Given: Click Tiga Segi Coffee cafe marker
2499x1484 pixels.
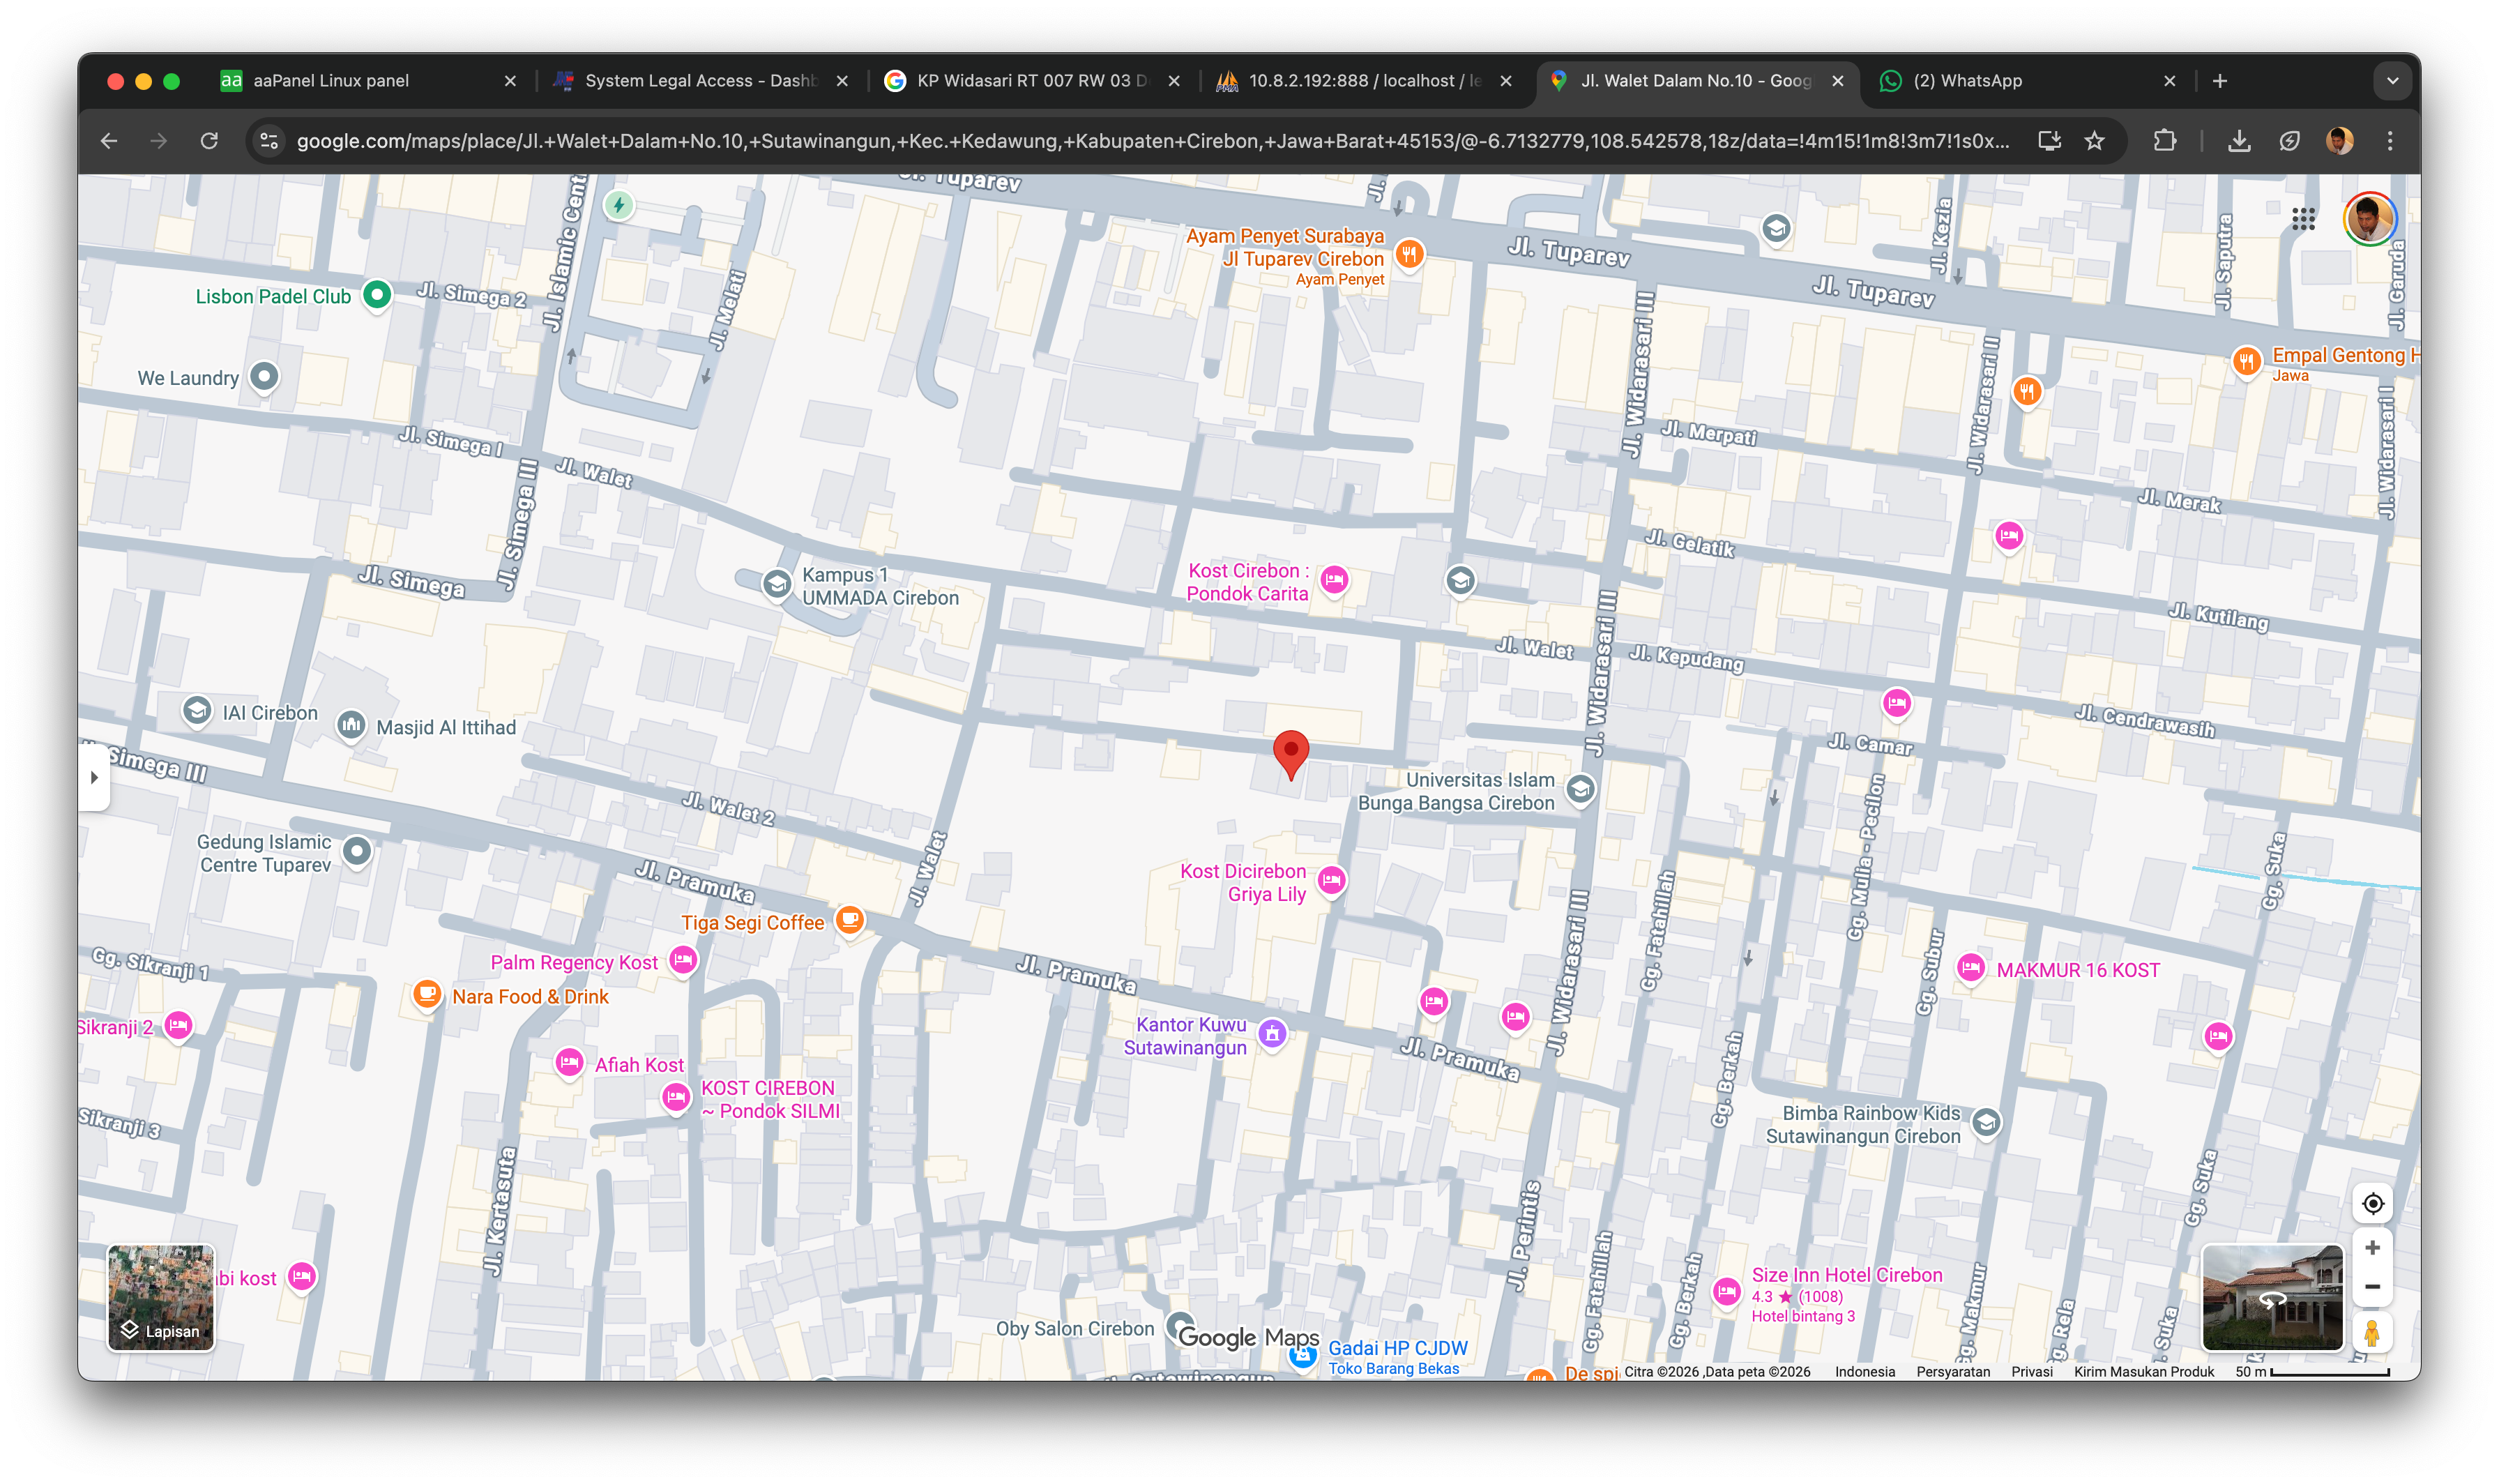Looking at the screenshot, I should tap(850, 919).
